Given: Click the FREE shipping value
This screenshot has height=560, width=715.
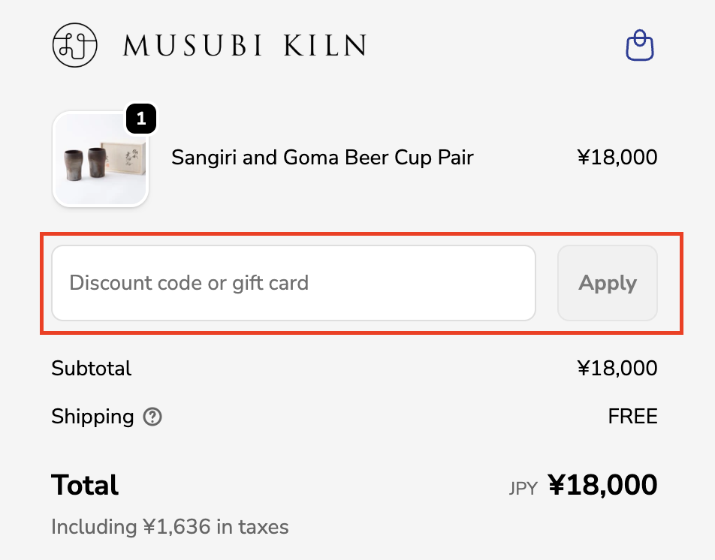Looking at the screenshot, I should [632, 417].
